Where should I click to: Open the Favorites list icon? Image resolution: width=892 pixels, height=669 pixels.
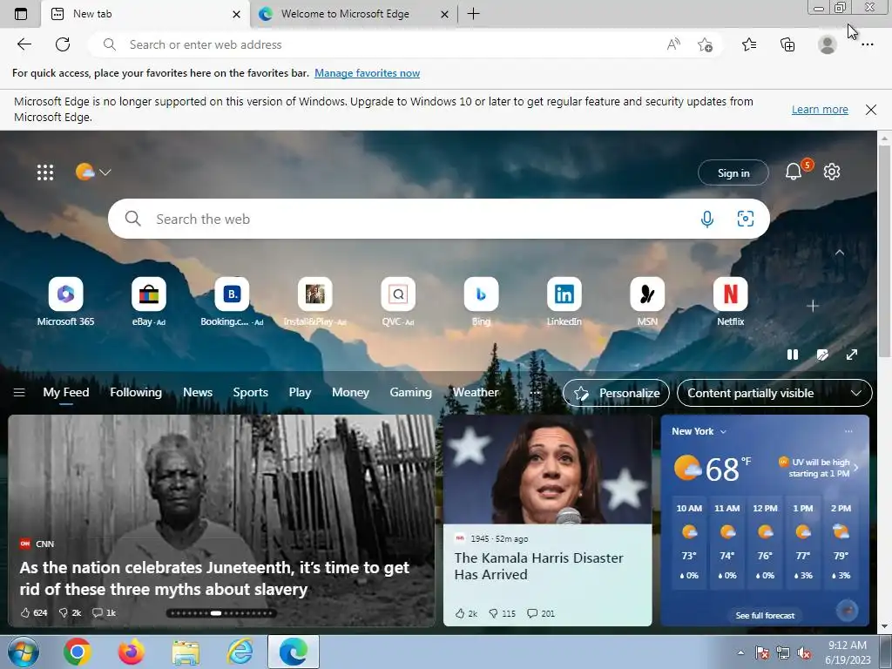(749, 44)
